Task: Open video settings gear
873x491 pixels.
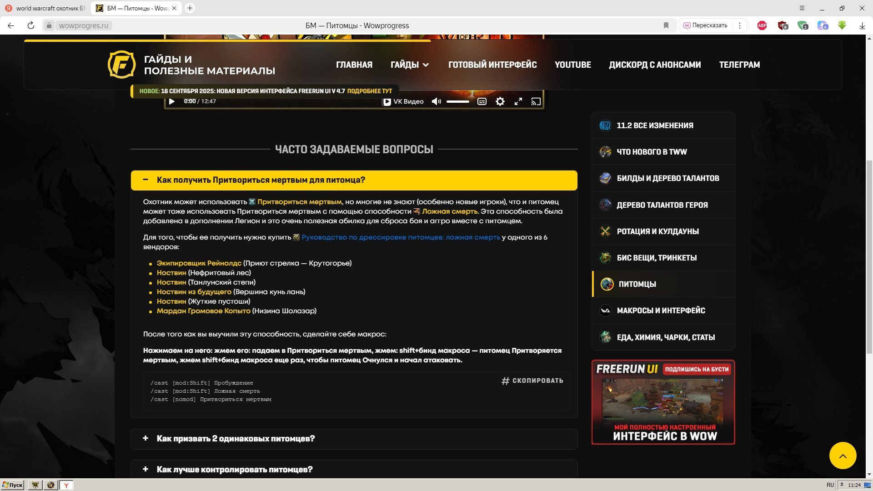Action: 500,101
